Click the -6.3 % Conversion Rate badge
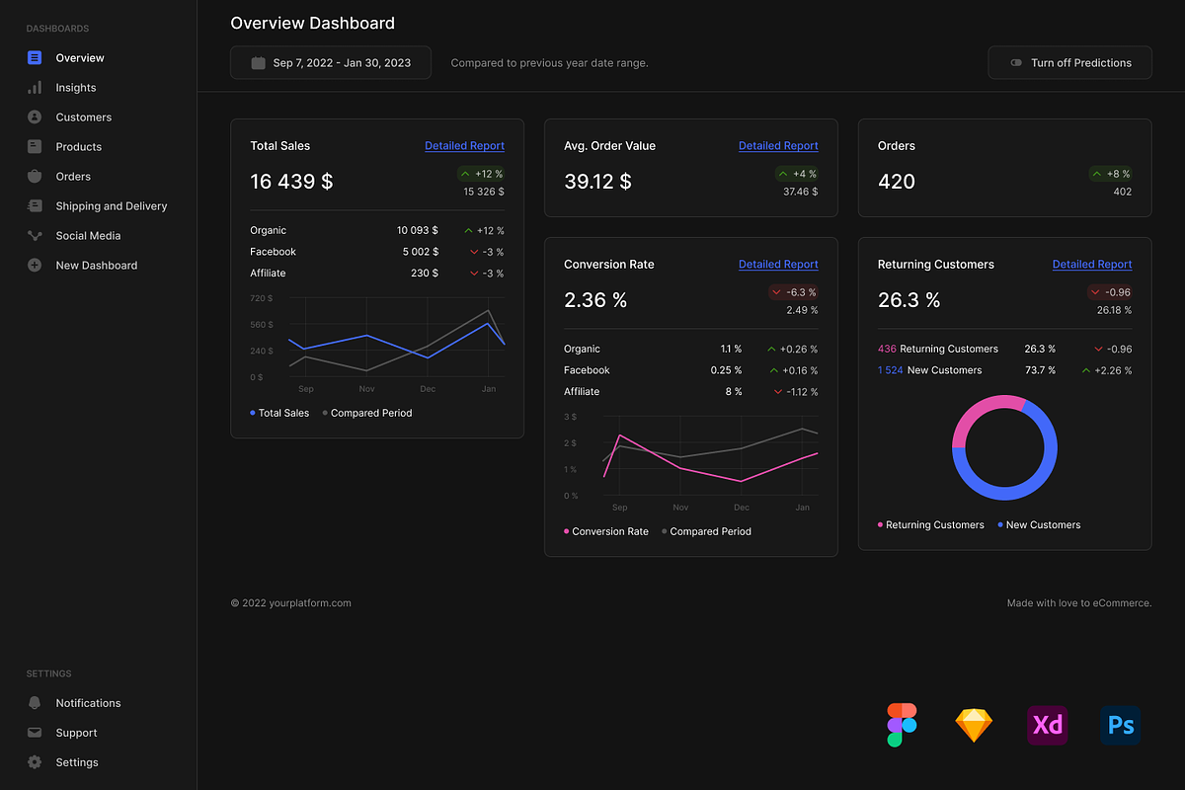 (x=794, y=292)
